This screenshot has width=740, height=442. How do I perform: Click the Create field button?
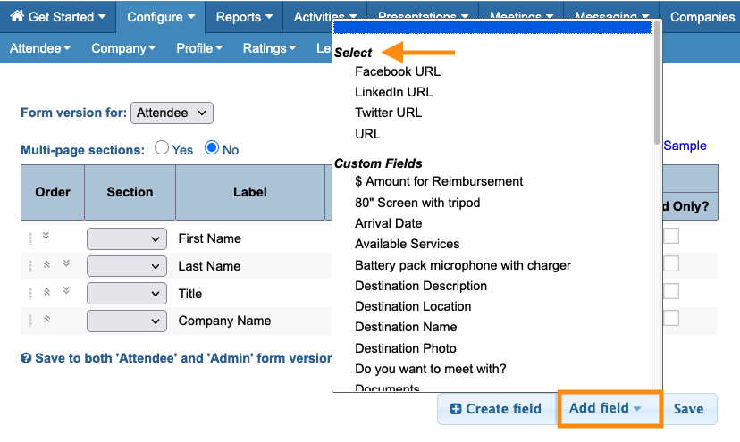(x=495, y=409)
